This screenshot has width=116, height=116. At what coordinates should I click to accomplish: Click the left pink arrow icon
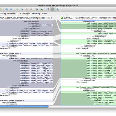point(27,9)
